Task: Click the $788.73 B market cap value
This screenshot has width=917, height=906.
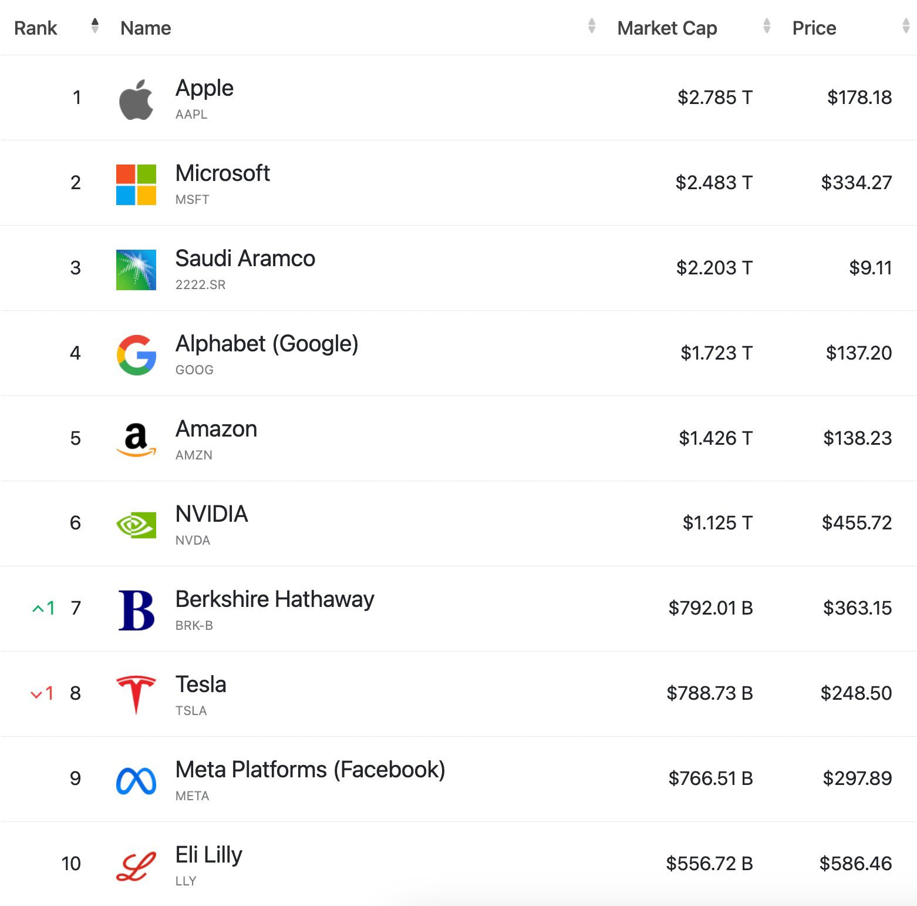Action: point(710,693)
